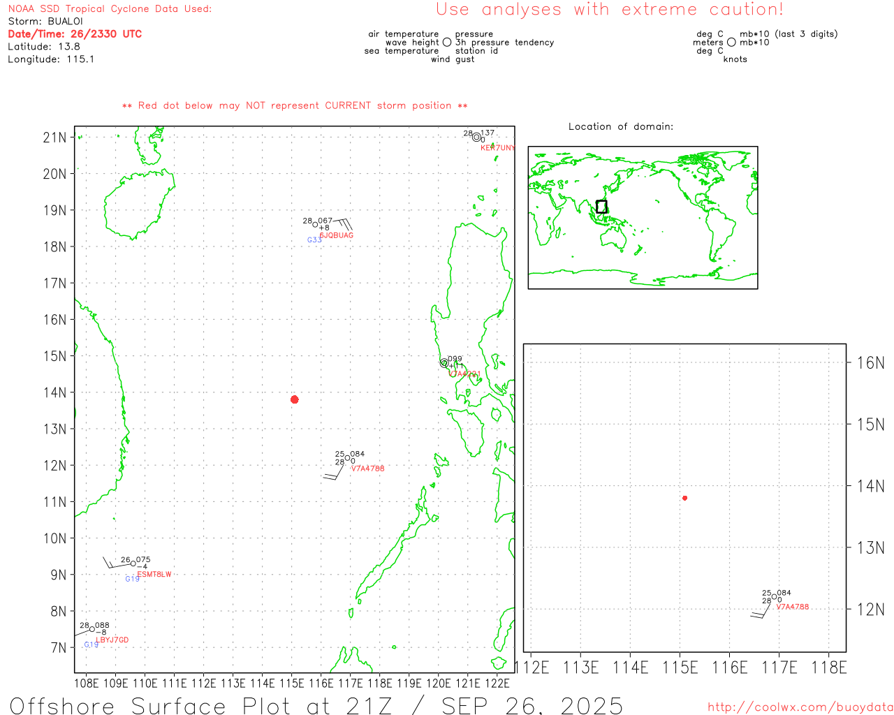
Task: Click the red station ID 'SJQBUAG'
Action: [x=337, y=235]
